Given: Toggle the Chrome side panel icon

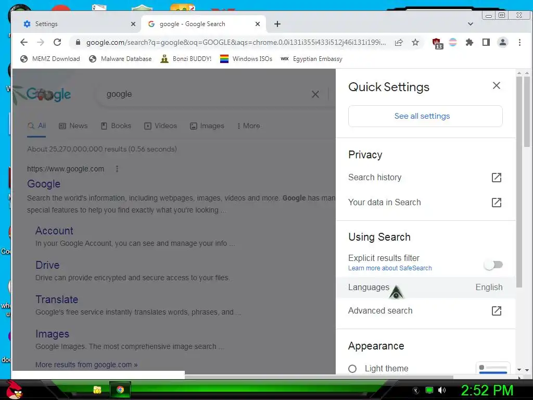Looking at the screenshot, I should coord(486,42).
